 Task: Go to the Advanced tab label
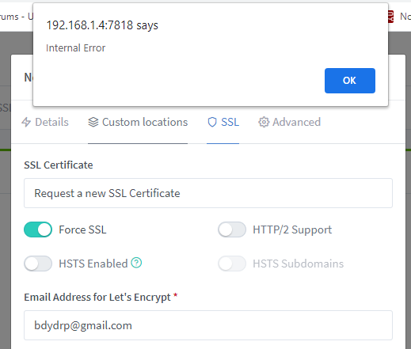pyautogui.click(x=297, y=122)
